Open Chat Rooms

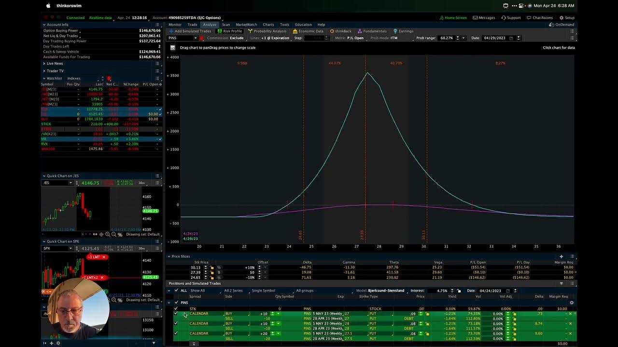[x=540, y=18]
